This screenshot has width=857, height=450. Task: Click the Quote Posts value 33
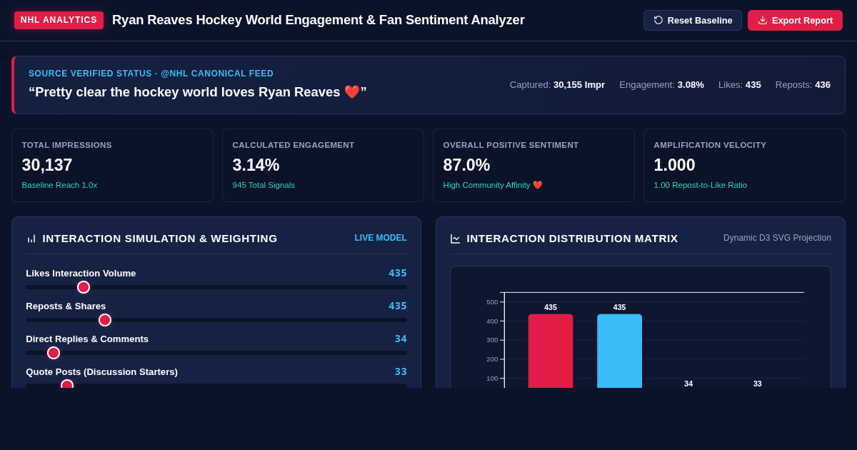point(401,371)
